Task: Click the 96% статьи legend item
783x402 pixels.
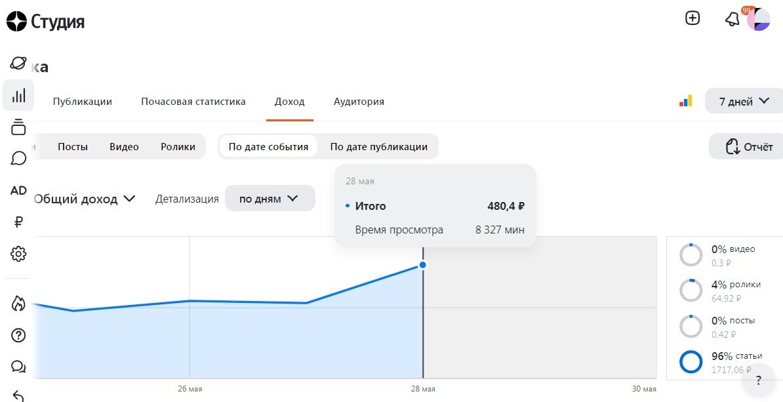Action: pyautogui.click(x=721, y=362)
